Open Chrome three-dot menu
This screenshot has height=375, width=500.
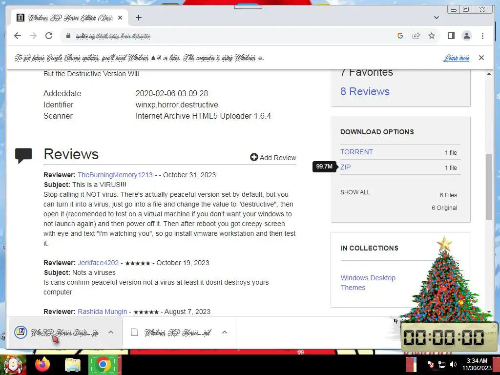coord(482,36)
